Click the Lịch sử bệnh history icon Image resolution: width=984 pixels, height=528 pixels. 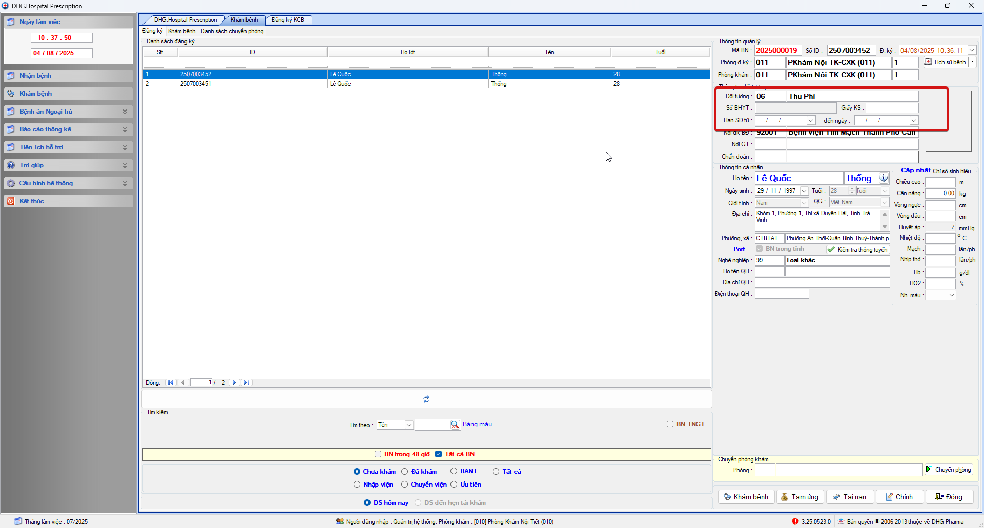[x=928, y=62]
